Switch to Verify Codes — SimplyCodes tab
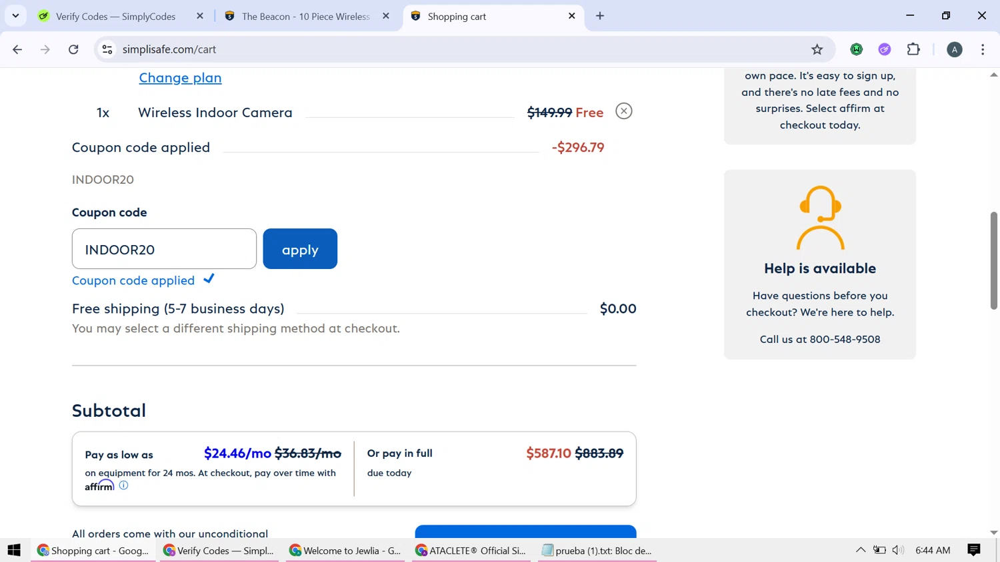1000x562 pixels. click(x=115, y=17)
